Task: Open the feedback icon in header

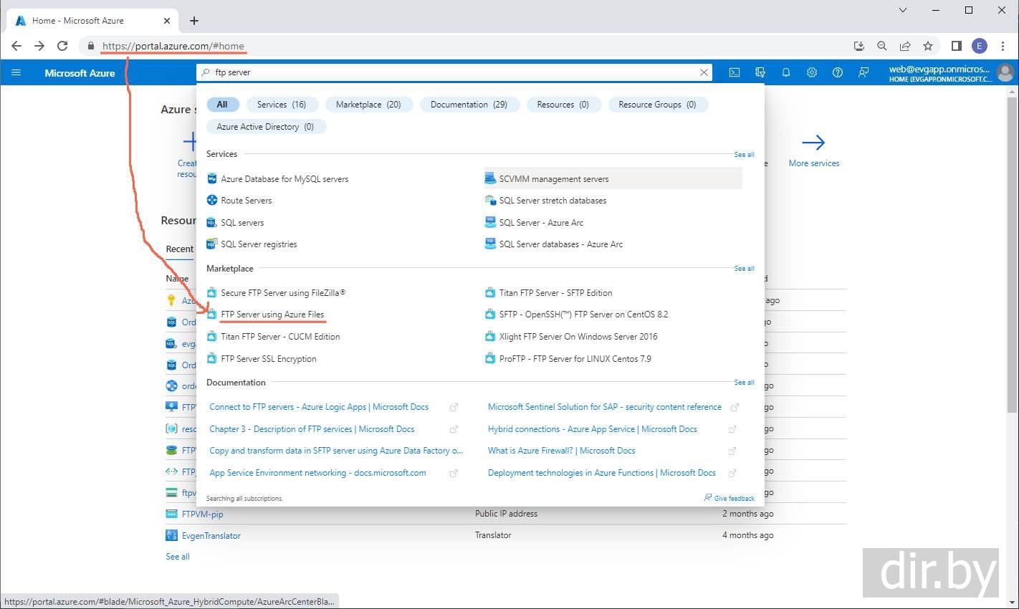Action: 863,72
